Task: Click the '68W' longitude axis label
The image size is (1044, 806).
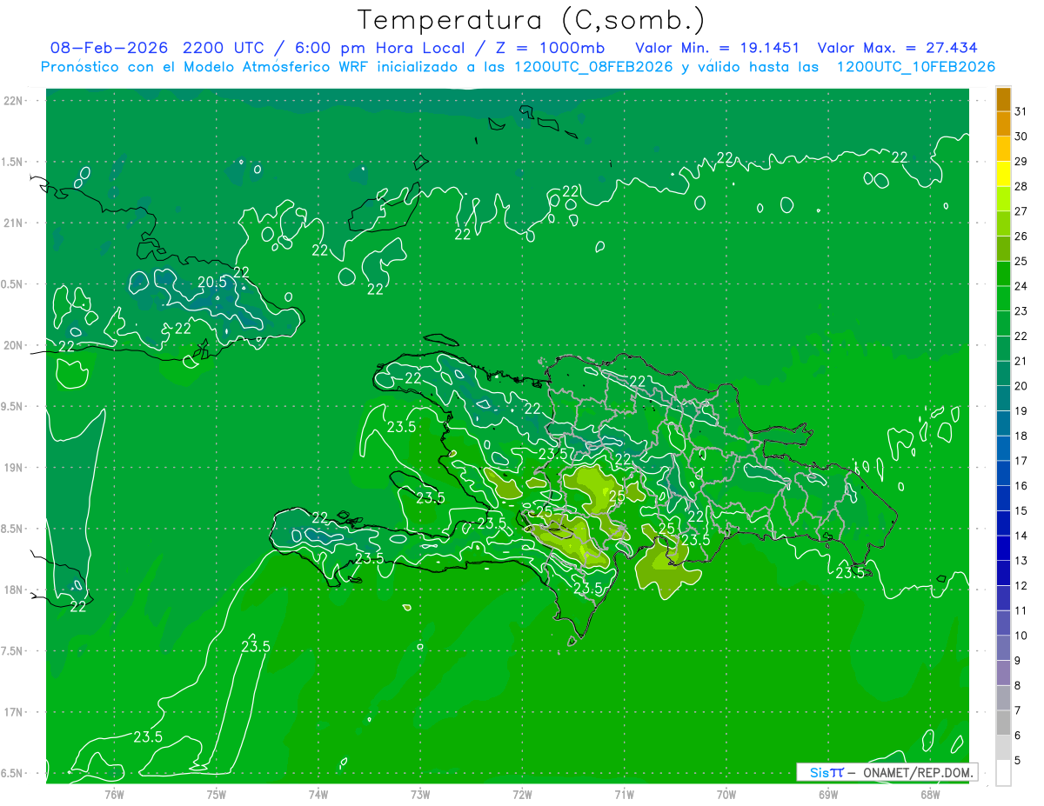Action: click(x=929, y=793)
